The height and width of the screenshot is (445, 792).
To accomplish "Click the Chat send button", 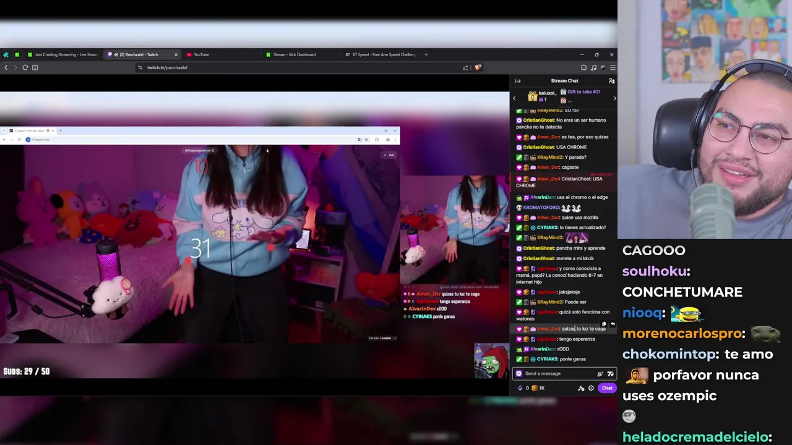I will coord(607,388).
